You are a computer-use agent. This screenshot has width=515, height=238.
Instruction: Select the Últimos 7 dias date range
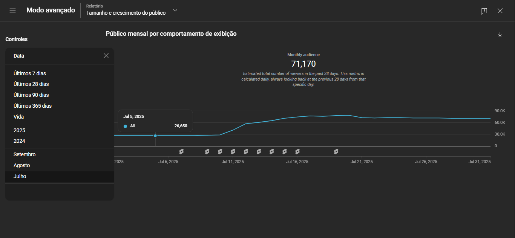click(x=30, y=73)
